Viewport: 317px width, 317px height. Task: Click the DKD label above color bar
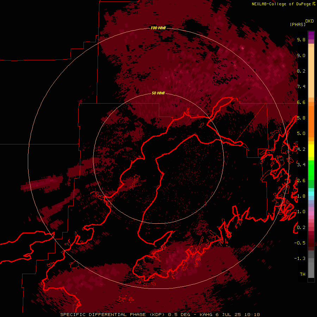pos(310,21)
